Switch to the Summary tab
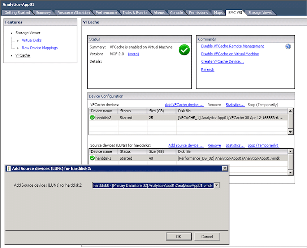This screenshot has height=248, width=307. (x=43, y=13)
